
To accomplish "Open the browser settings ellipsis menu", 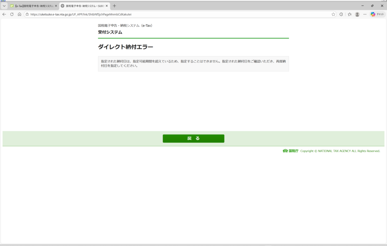I will pyautogui.click(x=365, y=14).
